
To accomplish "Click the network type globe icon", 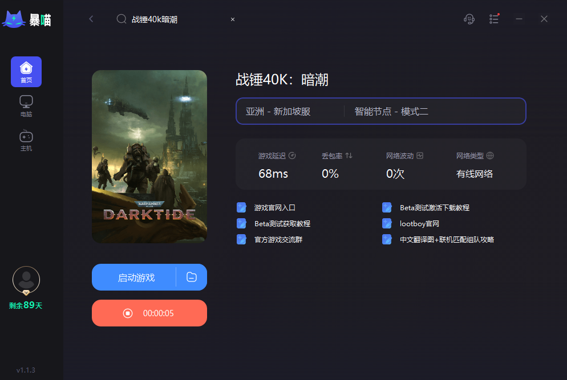I will (489, 155).
